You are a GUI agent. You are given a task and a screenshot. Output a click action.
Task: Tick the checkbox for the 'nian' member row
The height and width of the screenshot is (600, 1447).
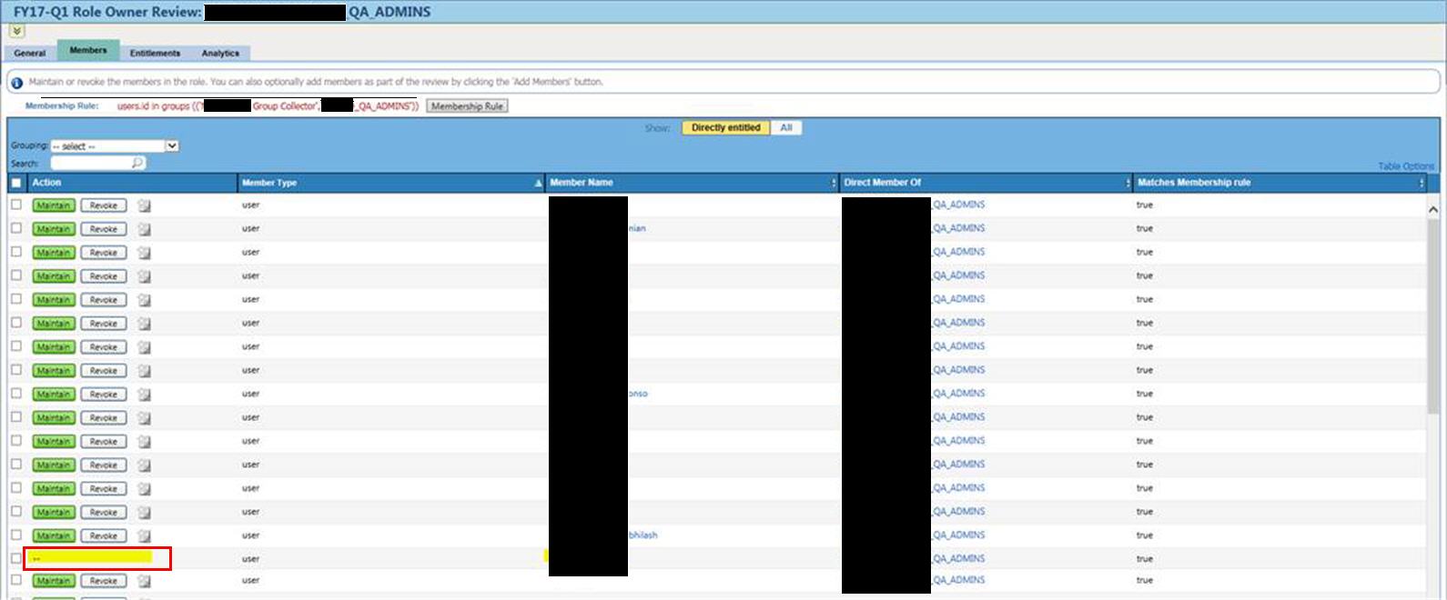click(x=16, y=228)
